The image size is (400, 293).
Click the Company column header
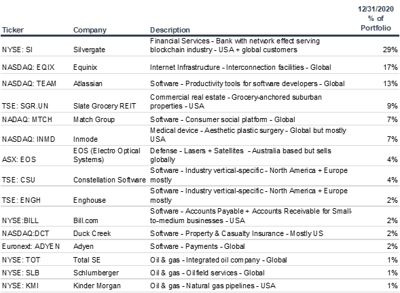pyautogui.click(x=90, y=30)
